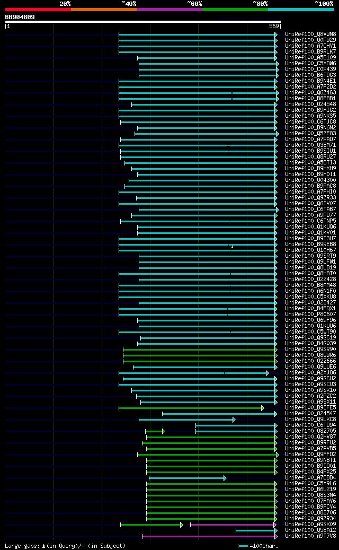This screenshot has height=550, width=339.
Task: Choose the UniRef100_B9RAC8 entry
Action: pyautogui.click(x=310, y=186)
